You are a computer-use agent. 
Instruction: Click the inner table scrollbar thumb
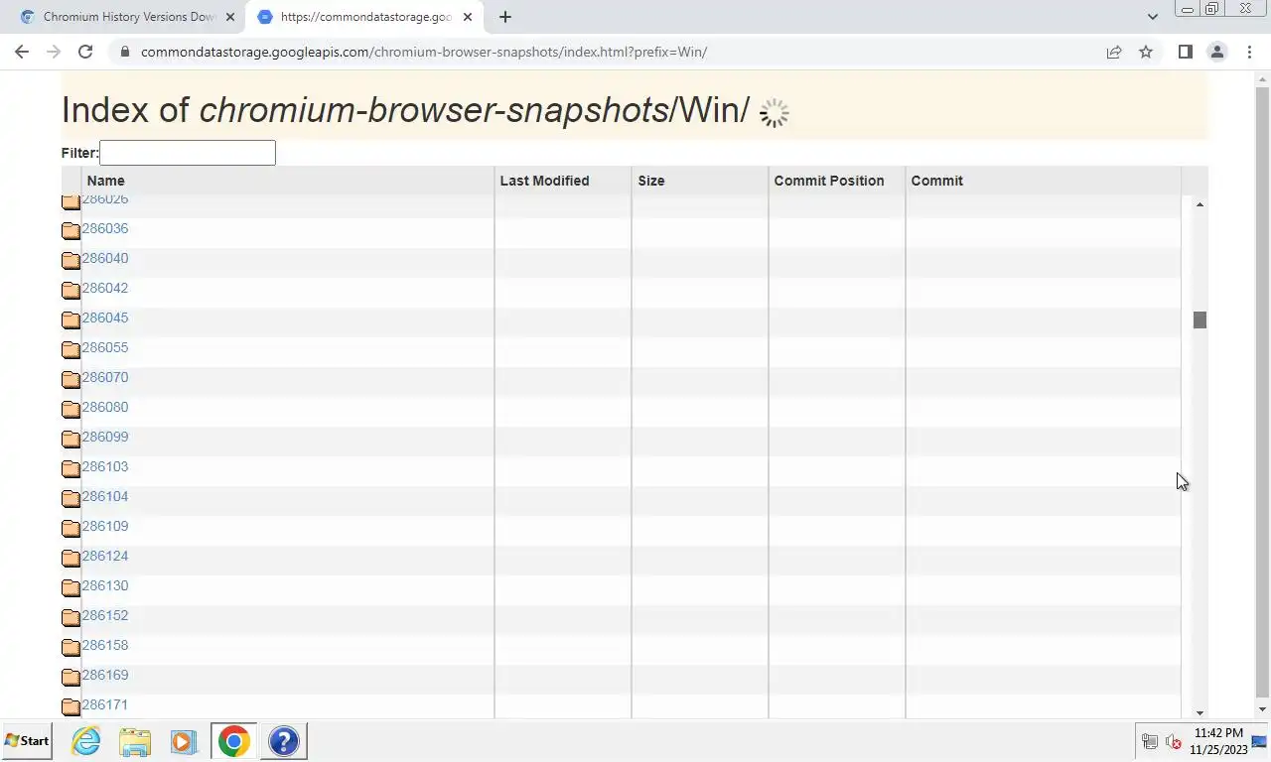[x=1200, y=319]
